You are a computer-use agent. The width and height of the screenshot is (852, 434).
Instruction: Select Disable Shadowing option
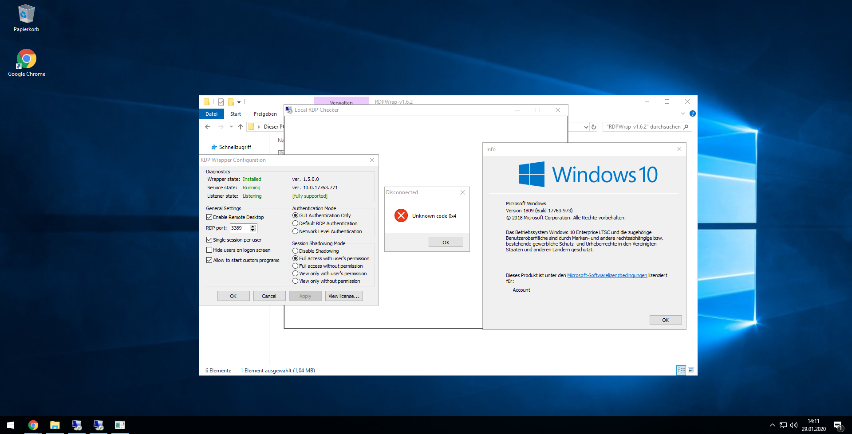(x=295, y=251)
